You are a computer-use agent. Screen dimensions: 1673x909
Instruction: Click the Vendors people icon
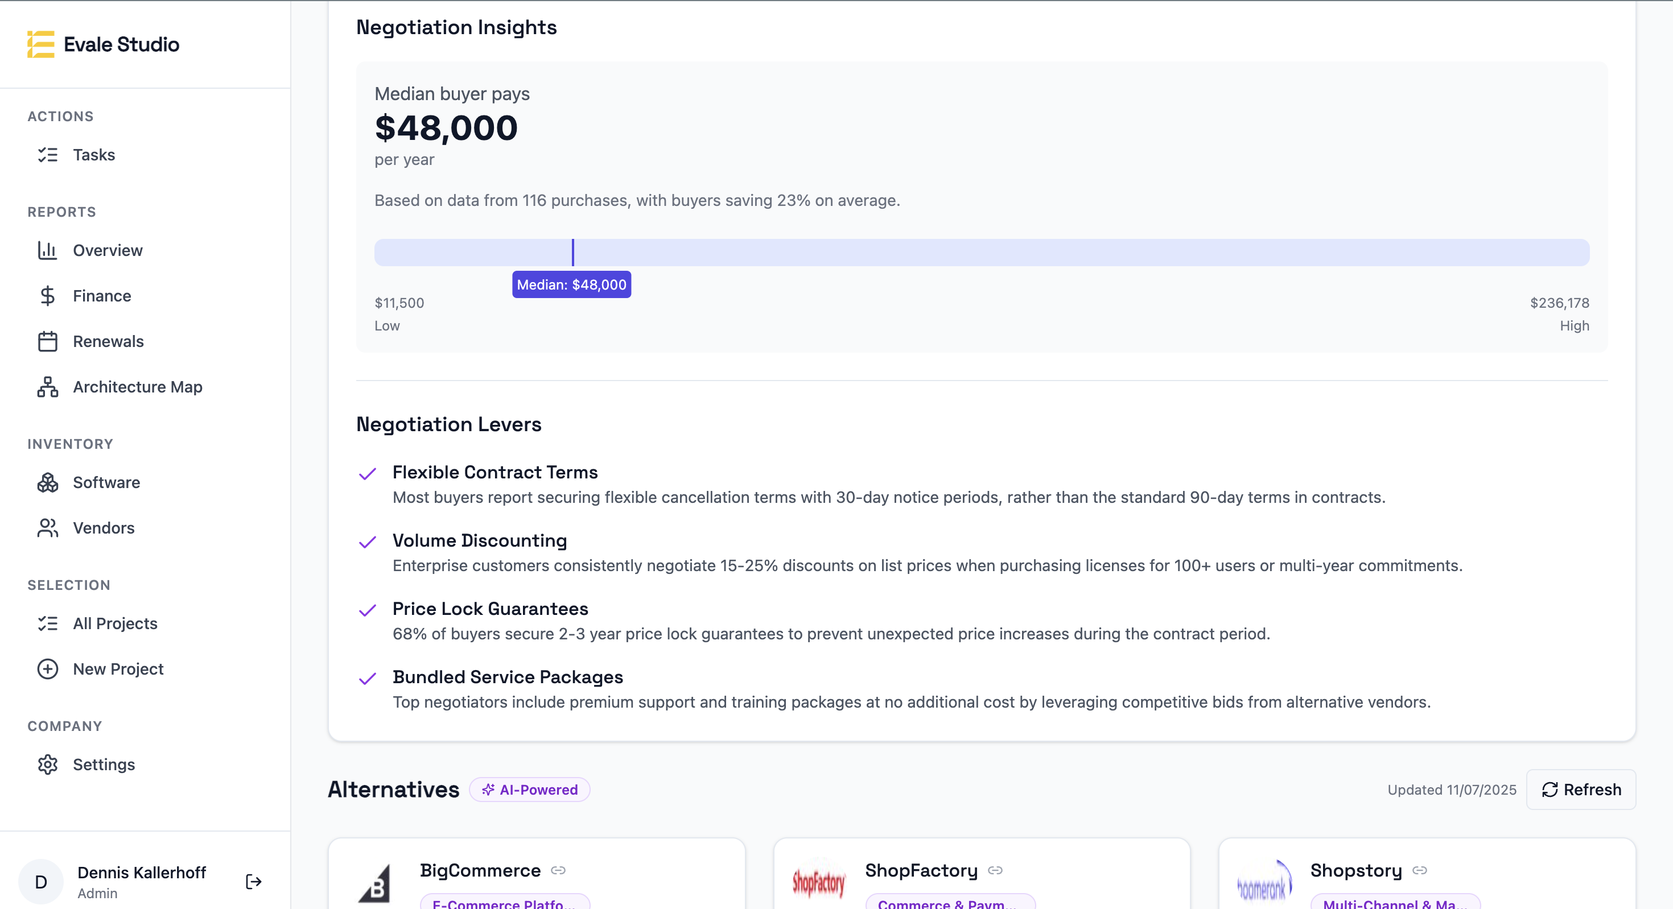click(x=47, y=528)
